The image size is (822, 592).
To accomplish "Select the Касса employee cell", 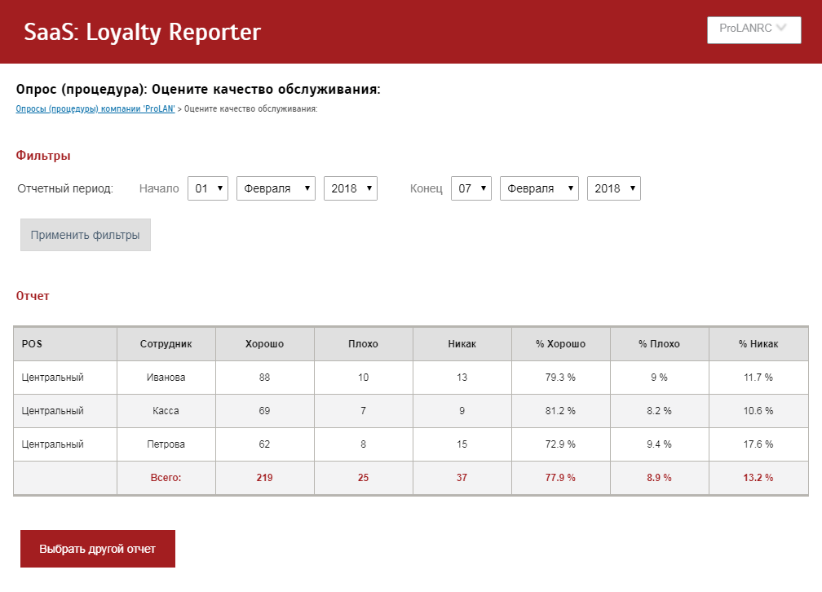I will [x=166, y=411].
